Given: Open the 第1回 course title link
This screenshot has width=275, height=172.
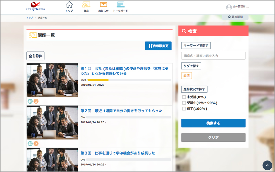Looking at the screenshot, I should [x=124, y=71].
